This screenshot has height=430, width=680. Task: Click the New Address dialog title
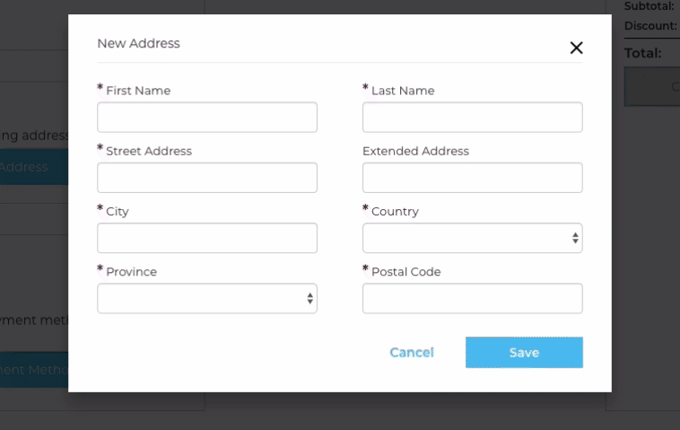(x=138, y=43)
